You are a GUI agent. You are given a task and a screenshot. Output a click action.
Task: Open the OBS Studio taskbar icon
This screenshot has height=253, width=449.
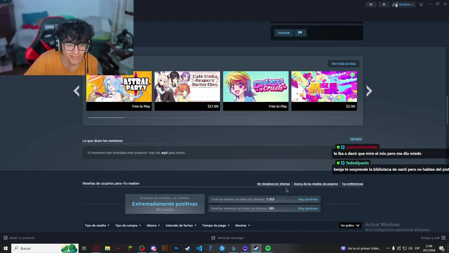pyautogui.click(x=142, y=248)
